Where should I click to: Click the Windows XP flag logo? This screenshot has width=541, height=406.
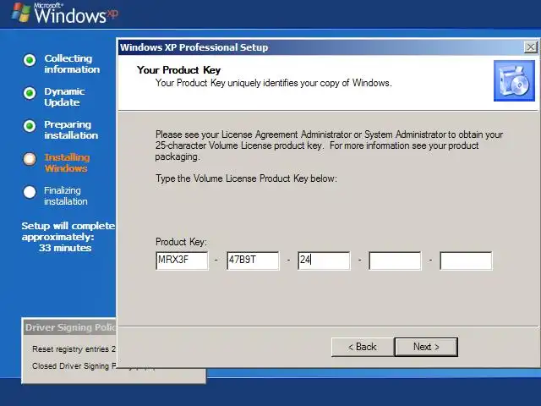pyautogui.click(x=21, y=12)
